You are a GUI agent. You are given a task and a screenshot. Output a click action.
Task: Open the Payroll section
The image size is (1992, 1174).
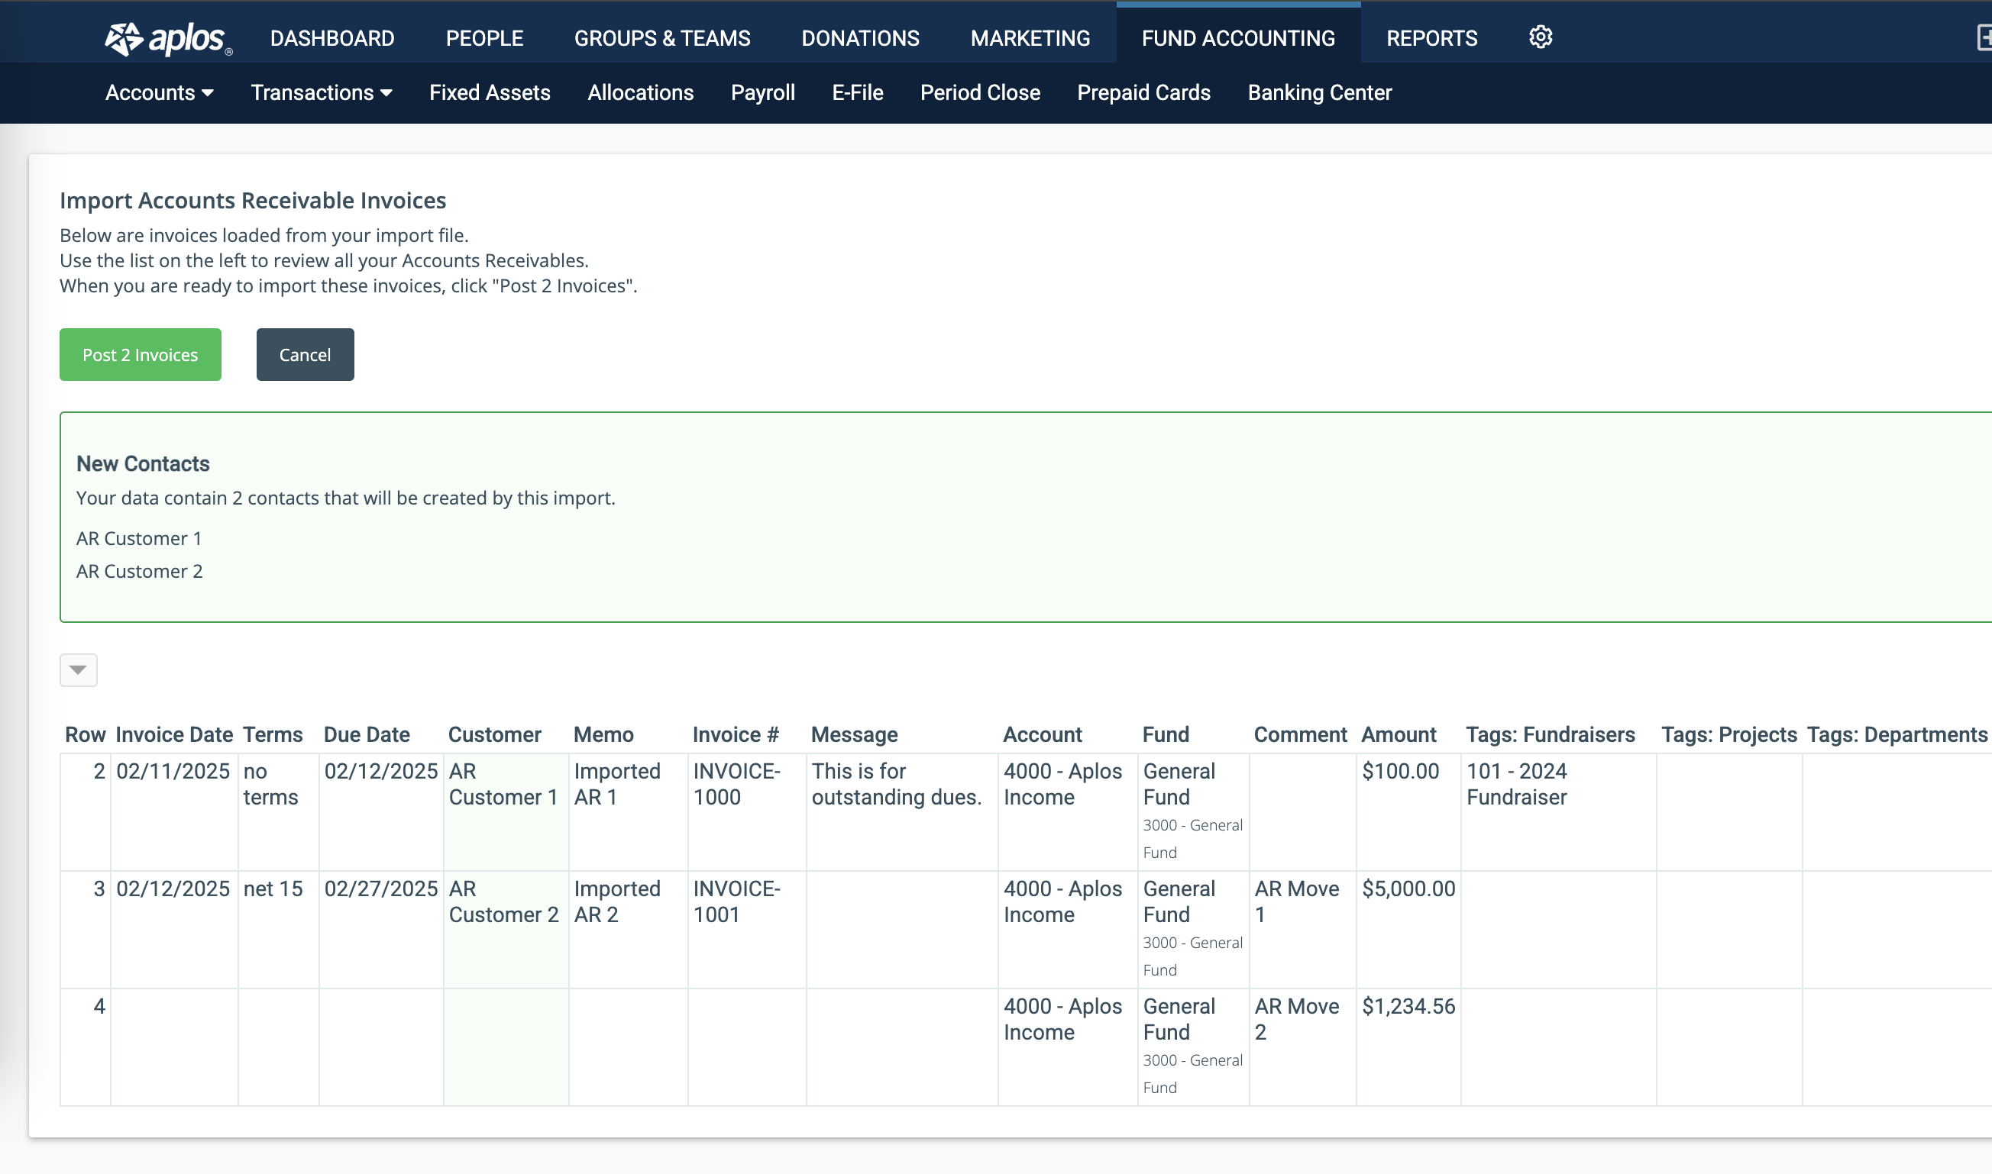point(763,92)
